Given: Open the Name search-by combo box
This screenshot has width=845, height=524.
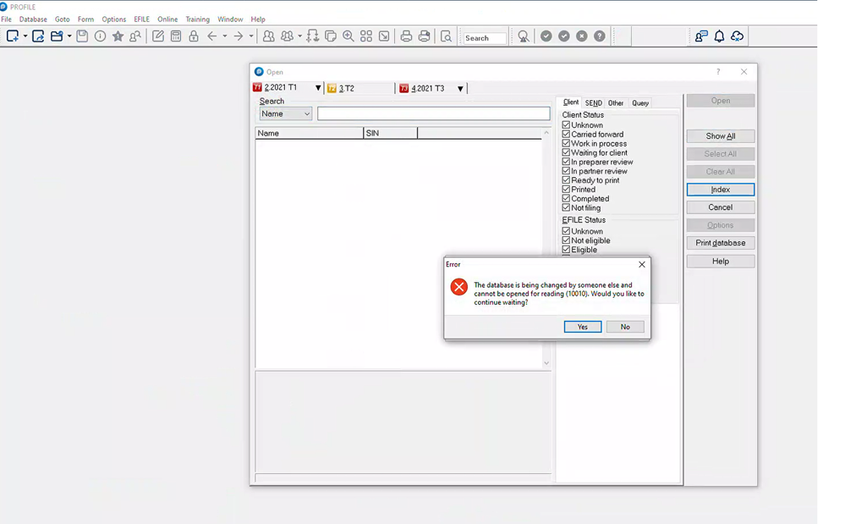Looking at the screenshot, I should click(286, 113).
